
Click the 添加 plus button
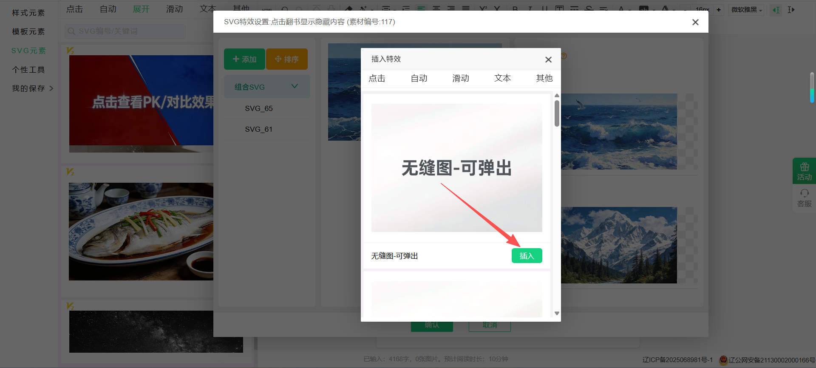[x=244, y=59]
